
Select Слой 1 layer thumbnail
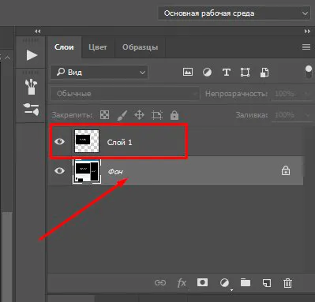[x=87, y=141]
